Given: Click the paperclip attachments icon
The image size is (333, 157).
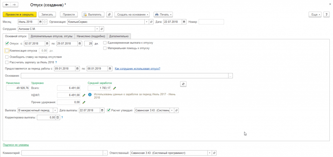Looking at the screenshot, I should (109, 15).
